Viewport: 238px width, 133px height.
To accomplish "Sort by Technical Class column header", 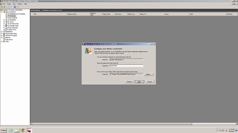I will [x=78, y=14].
